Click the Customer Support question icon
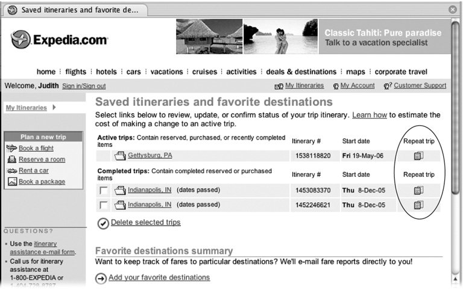Viewport: 463px width, 290px height. [x=388, y=86]
